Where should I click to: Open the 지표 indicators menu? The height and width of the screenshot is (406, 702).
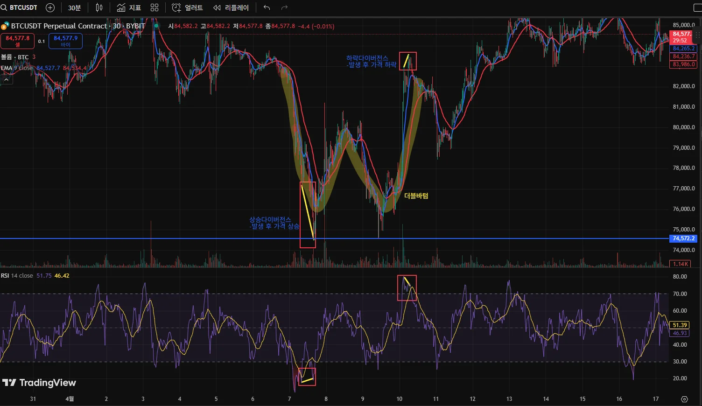(129, 7)
